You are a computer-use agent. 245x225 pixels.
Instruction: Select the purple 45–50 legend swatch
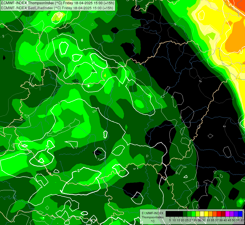(232, 214)
